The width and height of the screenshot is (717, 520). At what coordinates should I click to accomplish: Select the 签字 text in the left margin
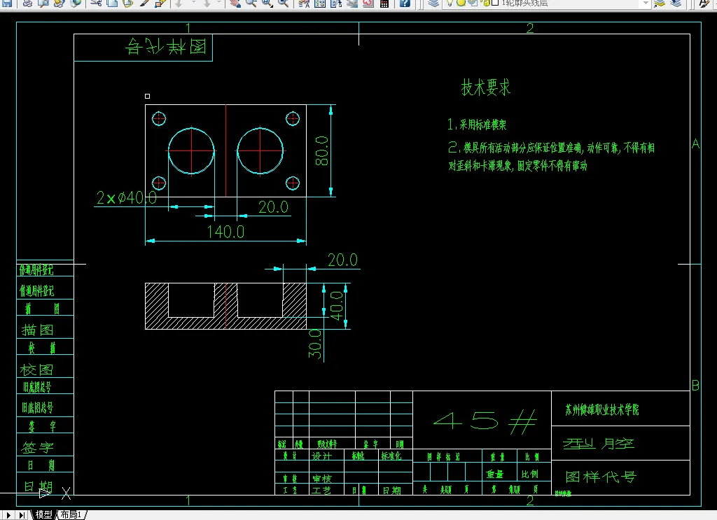[38, 447]
